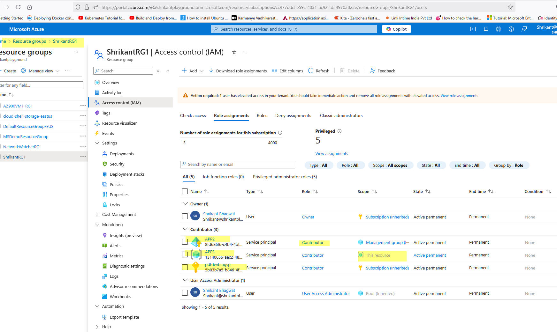Open Policies page
The image size is (557, 332).
(x=117, y=184)
